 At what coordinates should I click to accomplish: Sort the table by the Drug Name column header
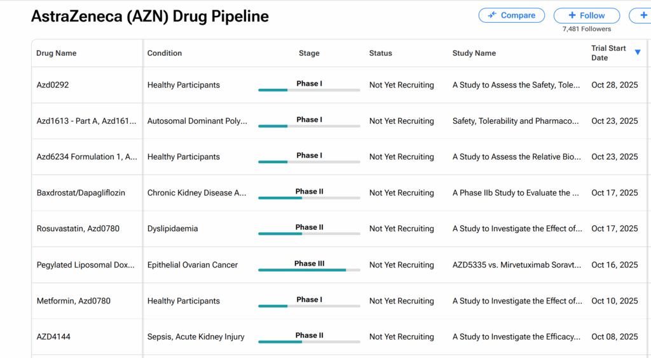click(x=57, y=53)
